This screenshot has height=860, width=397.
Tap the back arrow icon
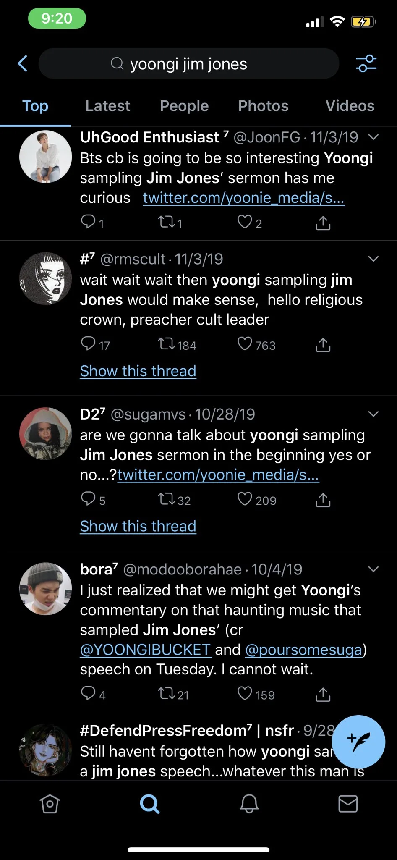(23, 64)
